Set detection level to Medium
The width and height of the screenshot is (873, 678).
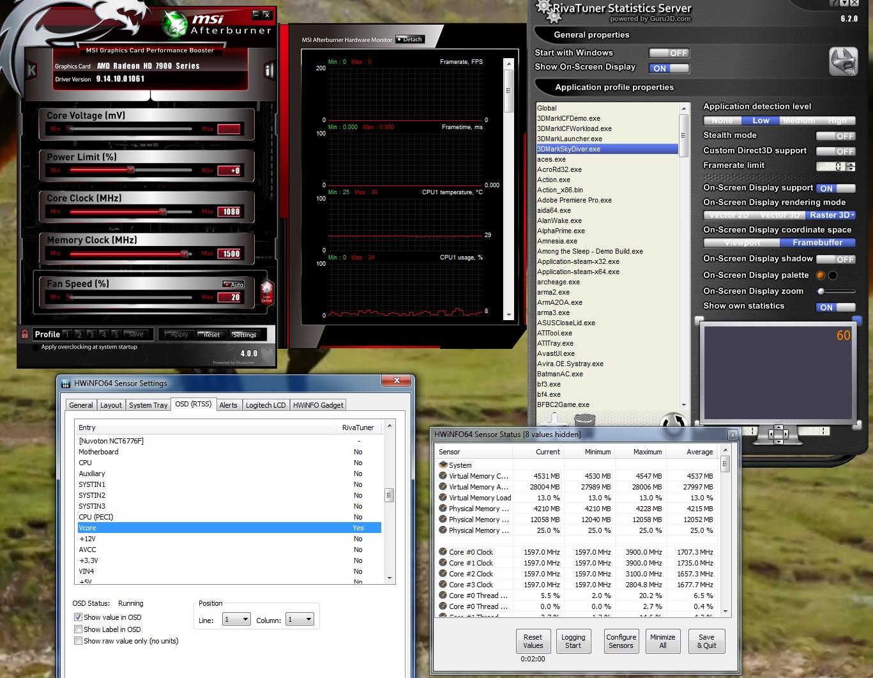pos(799,121)
